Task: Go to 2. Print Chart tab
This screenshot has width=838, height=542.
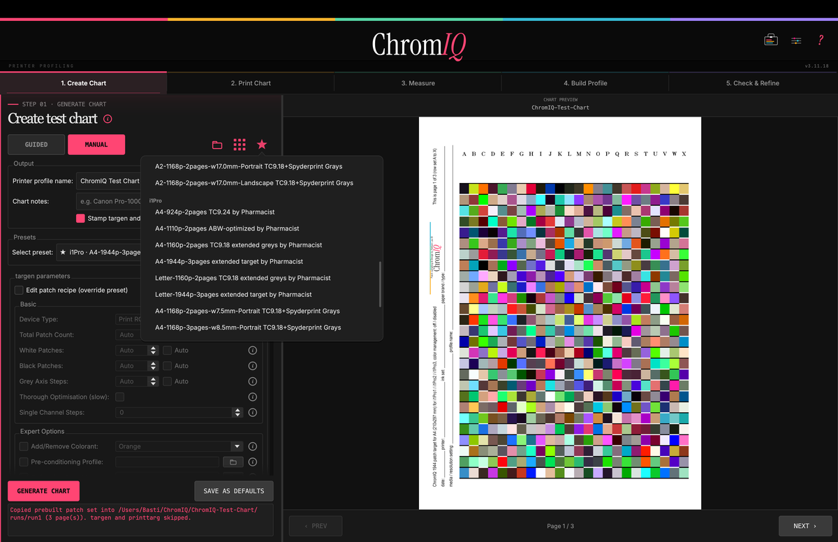Action: [x=251, y=83]
